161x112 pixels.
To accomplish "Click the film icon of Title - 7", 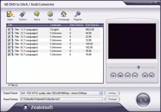I will click(x=12, y=51).
